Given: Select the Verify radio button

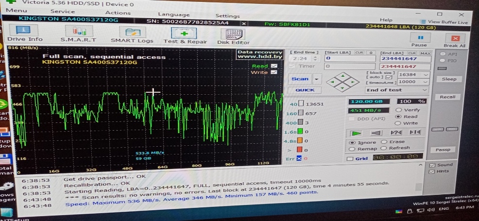Looking at the screenshot, I should 398,110.
